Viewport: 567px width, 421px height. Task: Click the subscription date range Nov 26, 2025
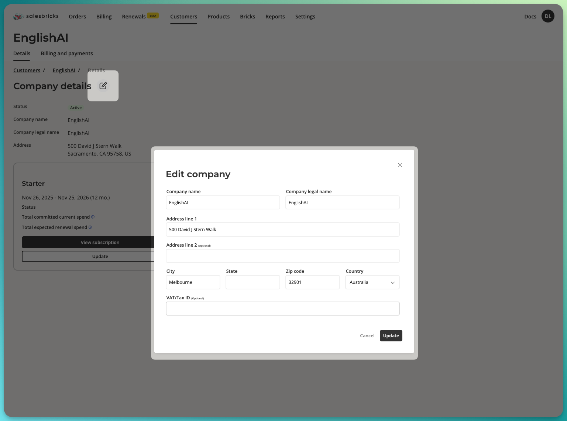click(x=66, y=198)
